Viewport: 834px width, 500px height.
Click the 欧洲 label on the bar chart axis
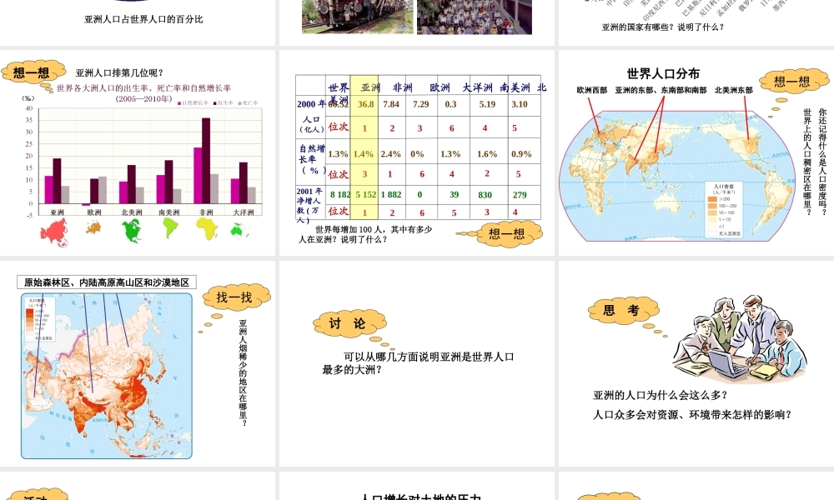[94, 212]
